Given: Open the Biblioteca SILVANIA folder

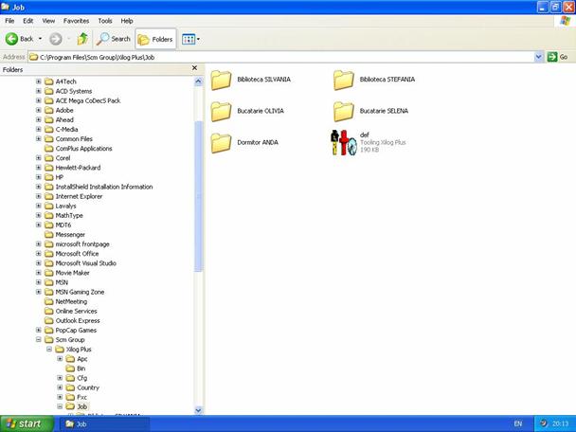Looking at the screenshot, I should click(x=222, y=80).
